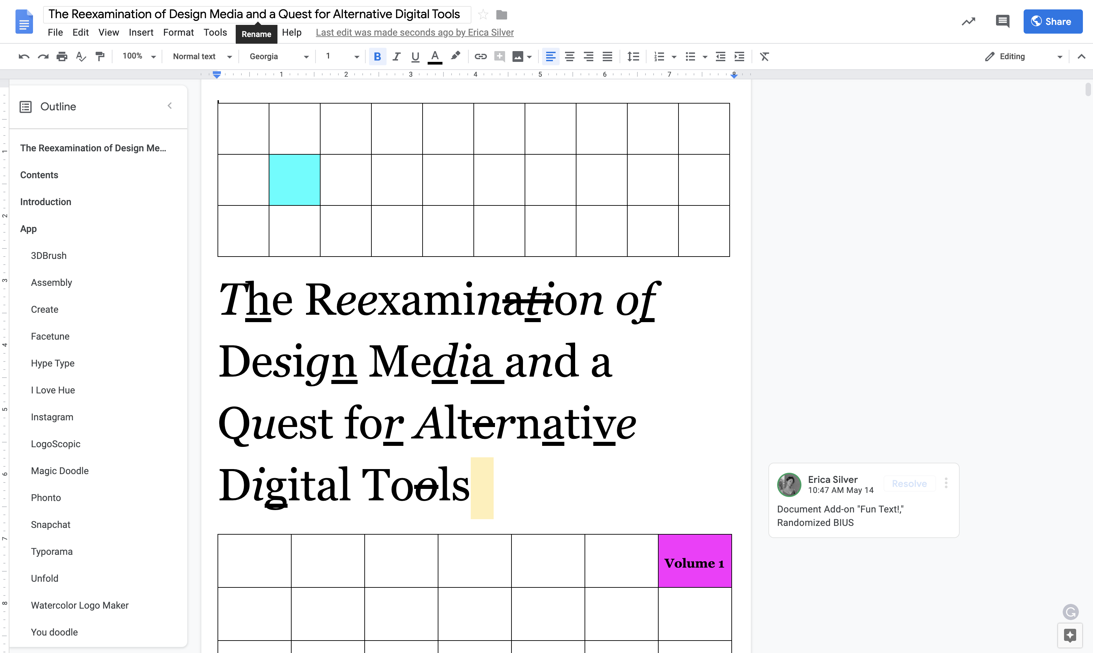The image size is (1093, 653).
Task: Open line spacing options
Action: click(633, 56)
